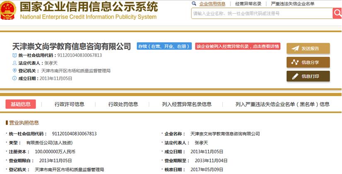Click the info icon beside 成立日期
Viewport: 342px width, 174px height.
pos(15,78)
